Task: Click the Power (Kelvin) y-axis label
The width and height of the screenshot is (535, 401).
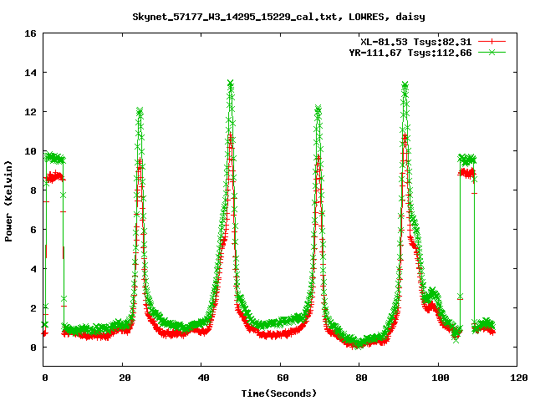Action: 9,200
